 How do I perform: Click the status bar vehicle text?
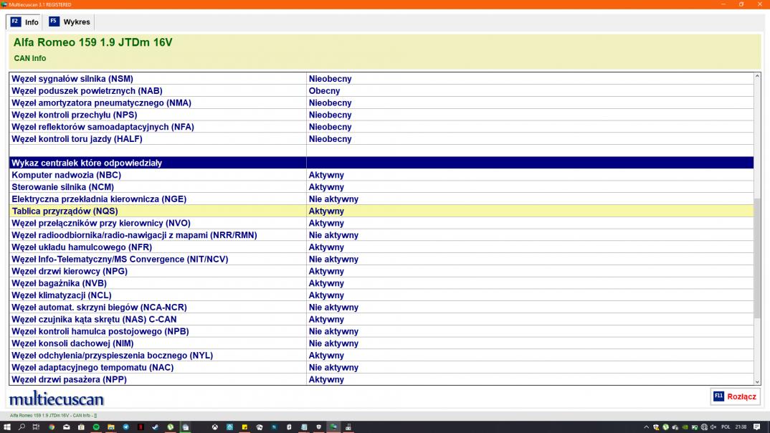pos(54,415)
